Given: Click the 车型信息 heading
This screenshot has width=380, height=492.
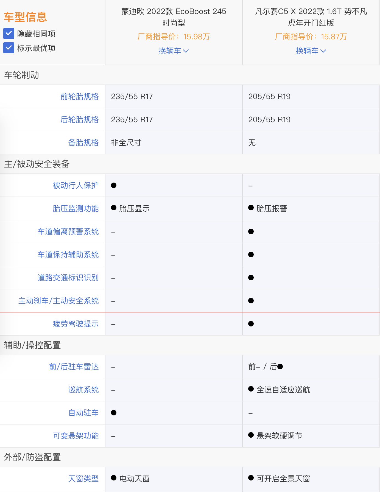Looking at the screenshot, I should point(25,17).
